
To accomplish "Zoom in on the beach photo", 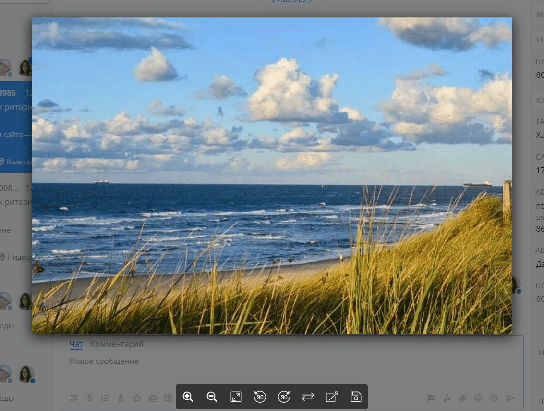I will coord(188,397).
